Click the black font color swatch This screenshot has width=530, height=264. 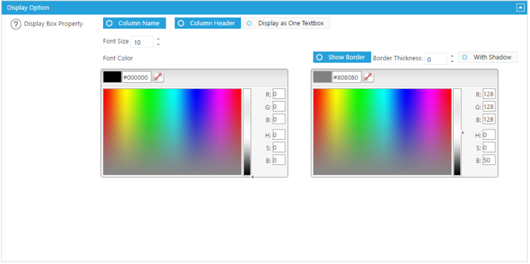pyautogui.click(x=112, y=78)
